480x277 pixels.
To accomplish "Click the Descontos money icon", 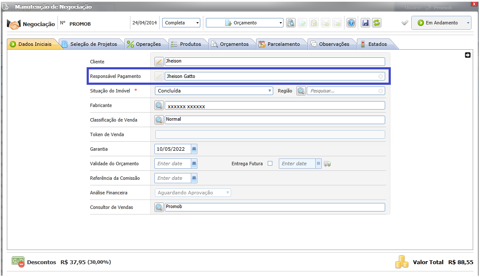I will pos(18,262).
